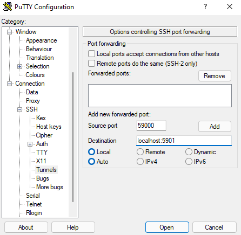Open the Translation category
The width and height of the screenshot is (241, 235).
(x=40, y=58)
